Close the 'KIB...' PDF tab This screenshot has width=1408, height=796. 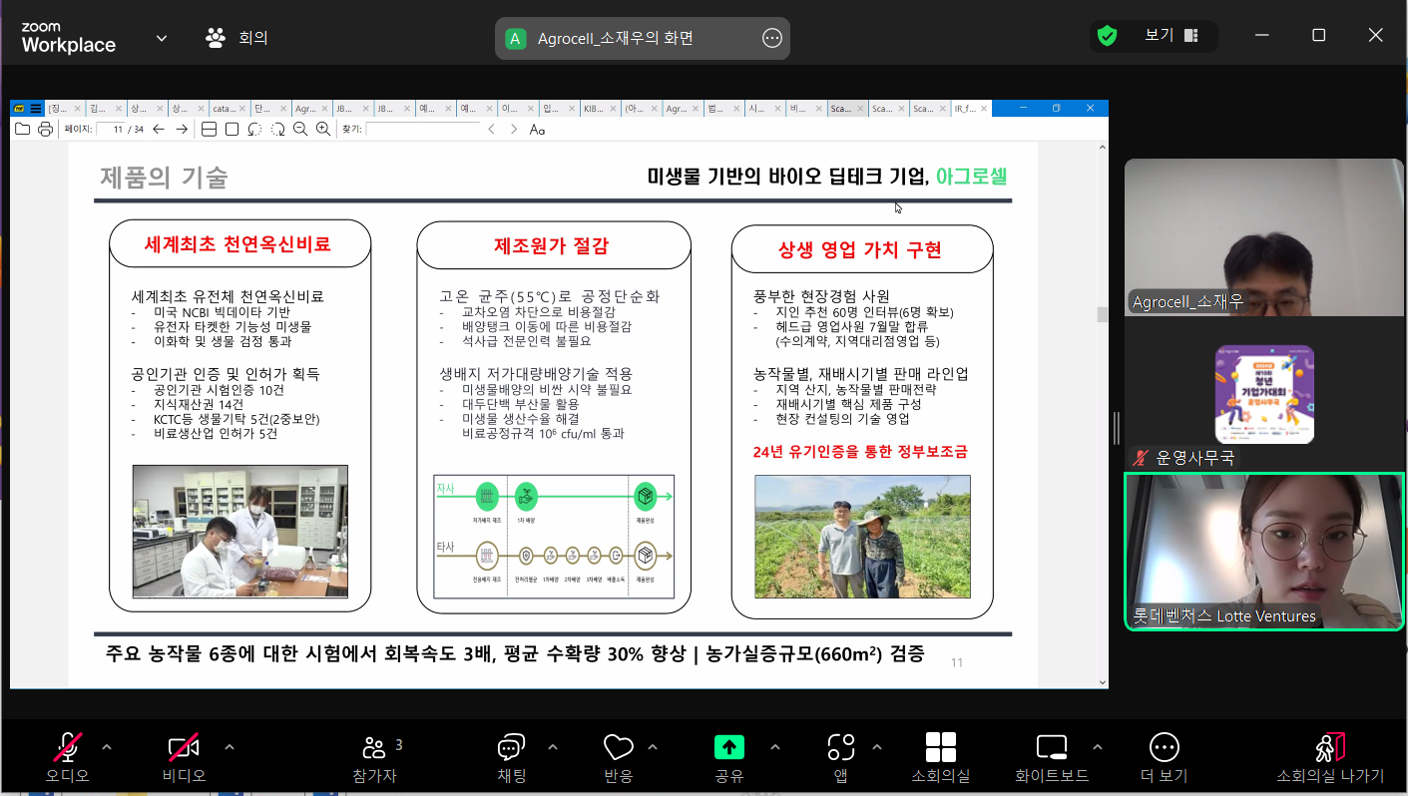[x=613, y=108]
